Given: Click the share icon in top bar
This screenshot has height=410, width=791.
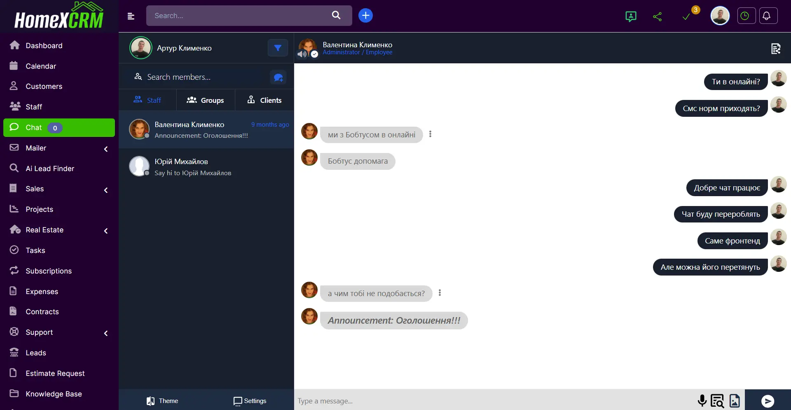Looking at the screenshot, I should (657, 16).
